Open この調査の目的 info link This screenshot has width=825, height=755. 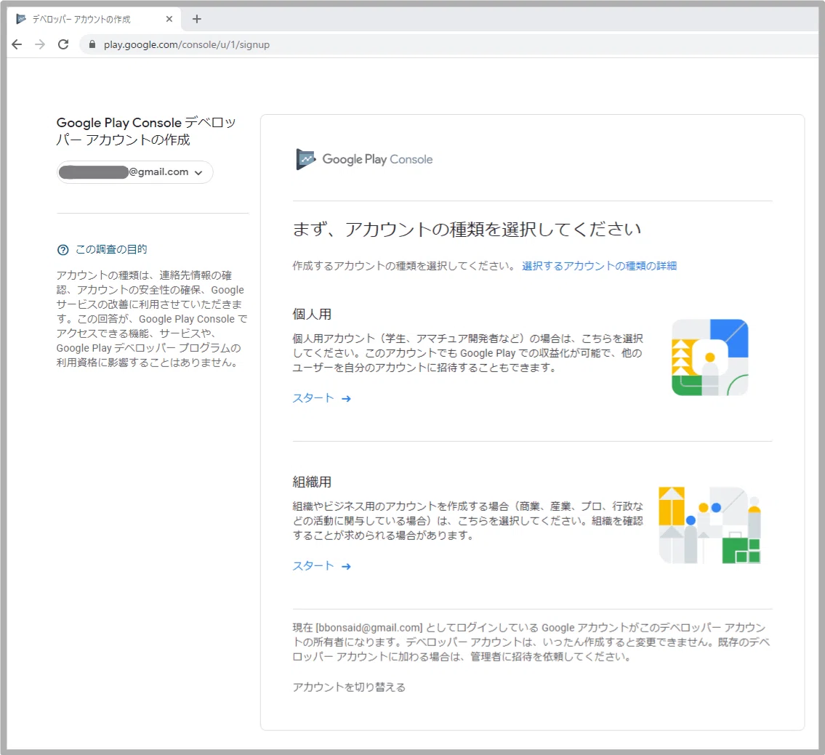point(111,249)
